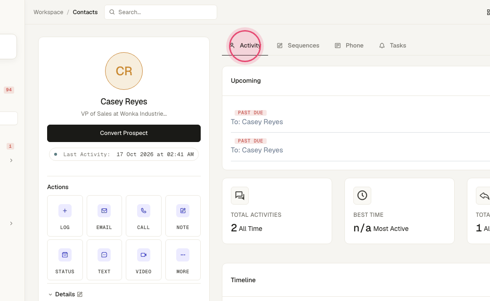Click n/a Most Active value

381,228
